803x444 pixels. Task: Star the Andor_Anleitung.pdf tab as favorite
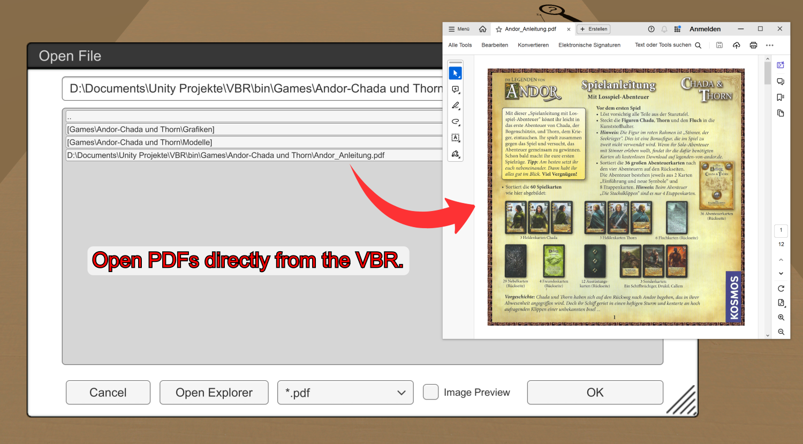(x=499, y=29)
